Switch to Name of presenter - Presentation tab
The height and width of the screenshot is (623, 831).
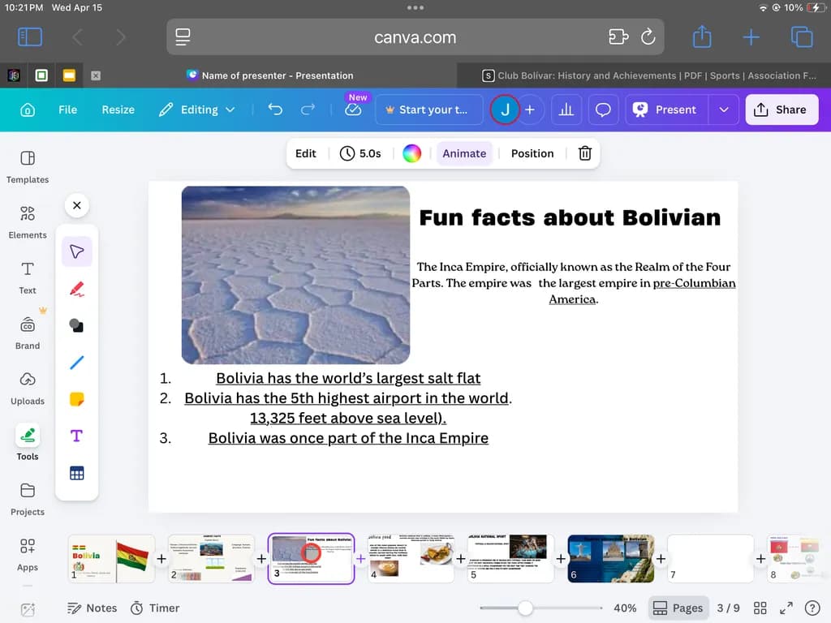coord(269,75)
